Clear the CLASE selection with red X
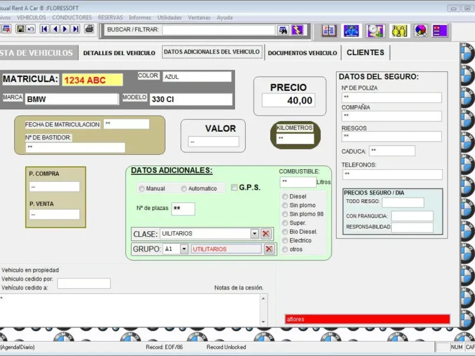This screenshot has height=356, width=475. 265,234
